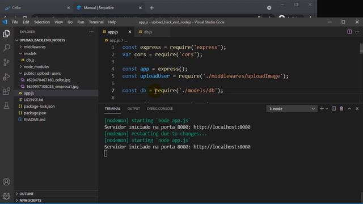Open Explorer more actions ellipsis
The image size is (363, 204).
tap(91, 32)
